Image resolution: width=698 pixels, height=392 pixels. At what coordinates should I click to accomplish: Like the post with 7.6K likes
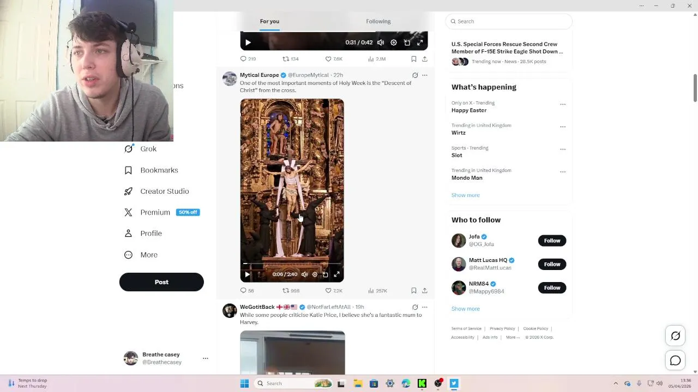(x=334, y=59)
